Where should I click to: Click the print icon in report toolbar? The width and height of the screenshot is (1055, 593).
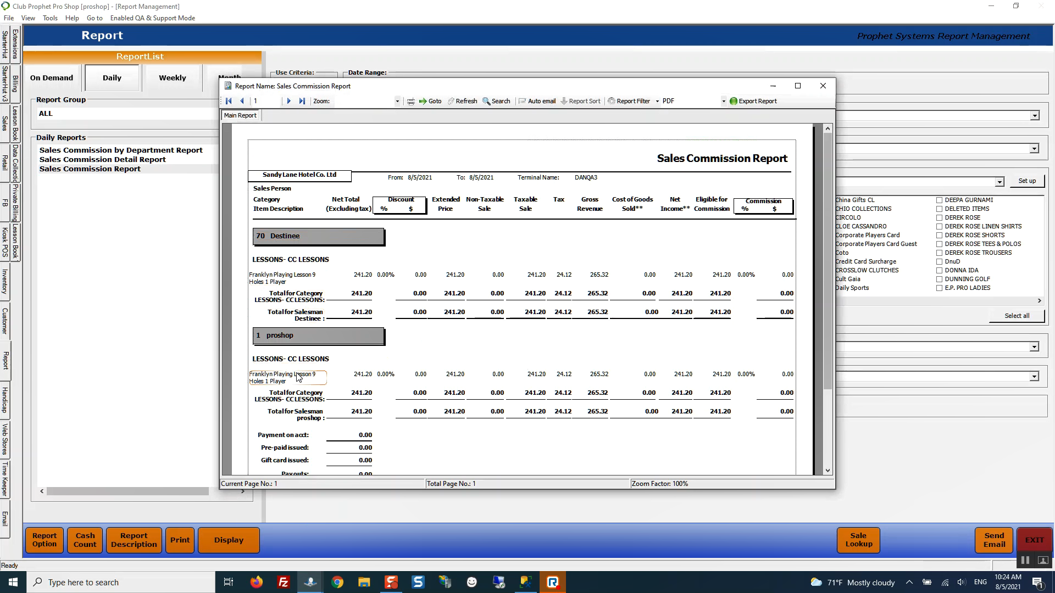[410, 101]
